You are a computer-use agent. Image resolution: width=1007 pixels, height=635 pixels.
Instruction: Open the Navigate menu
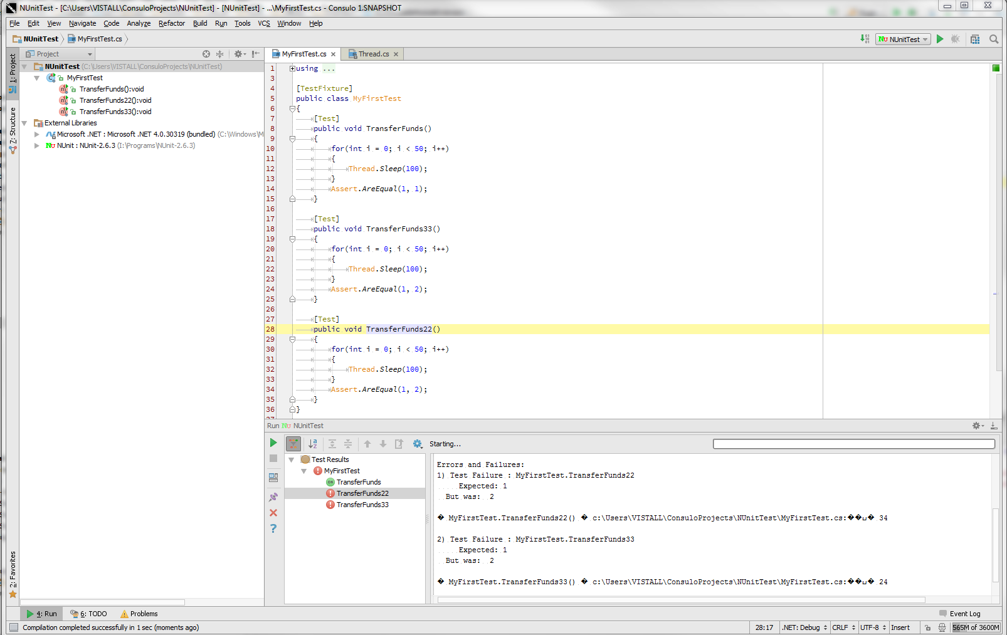(82, 23)
